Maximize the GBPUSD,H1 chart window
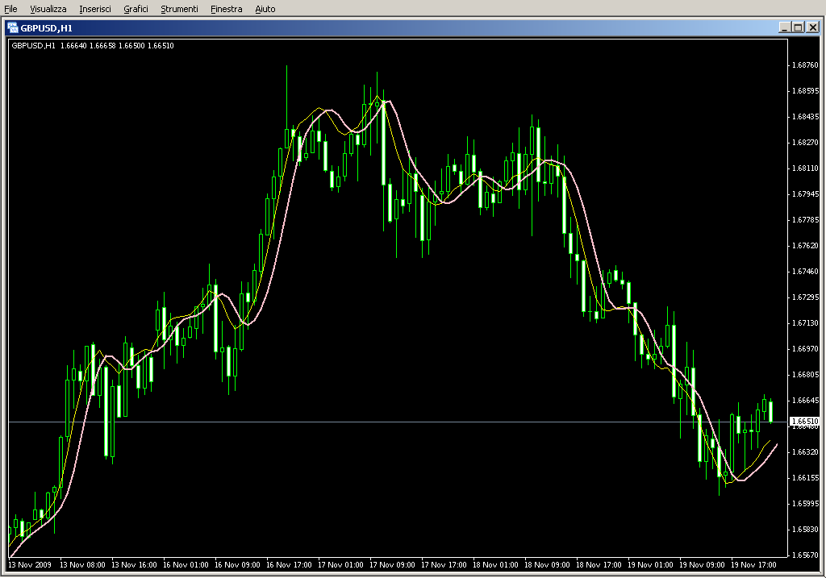Viewport: 826px width, 578px height. [x=798, y=27]
